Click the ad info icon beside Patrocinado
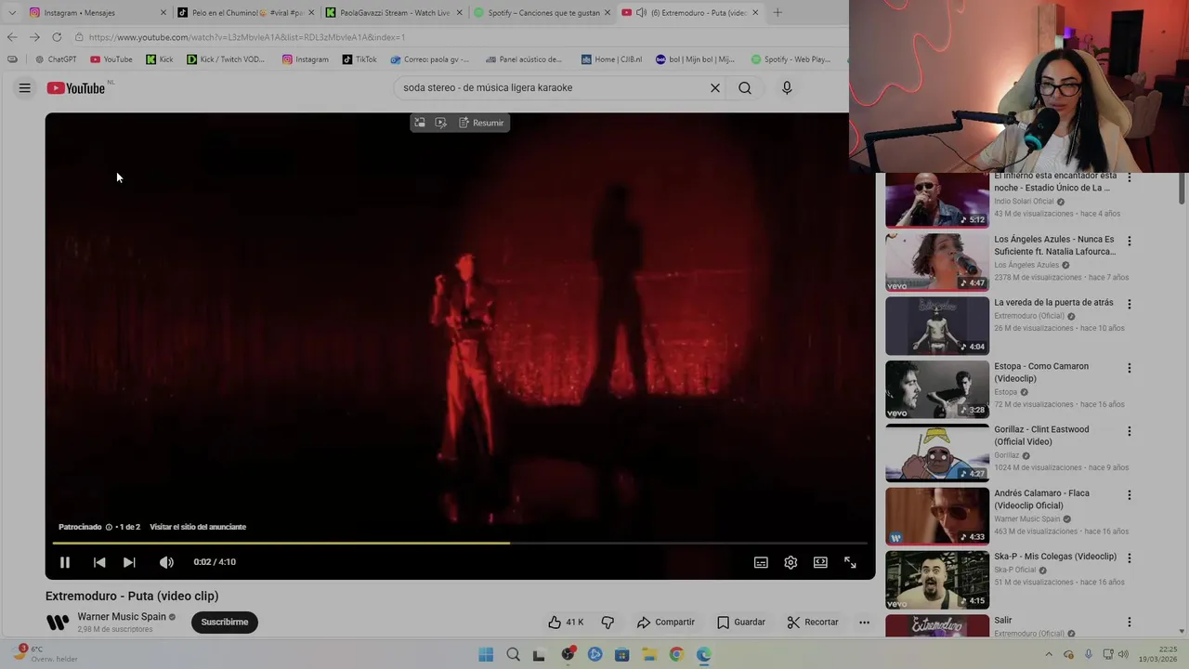The width and height of the screenshot is (1189, 669). 109,527
